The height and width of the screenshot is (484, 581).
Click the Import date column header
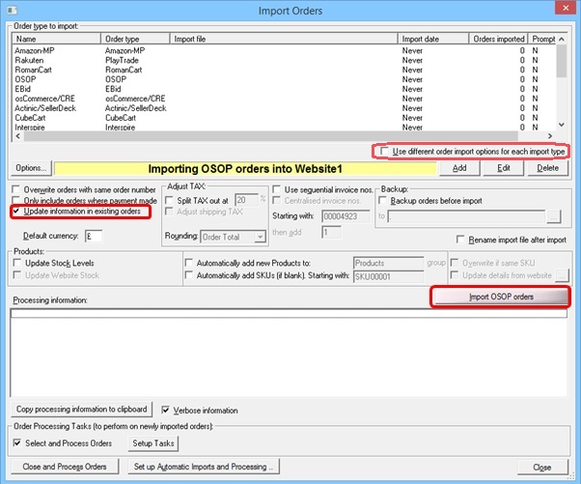tap(433, 39)
